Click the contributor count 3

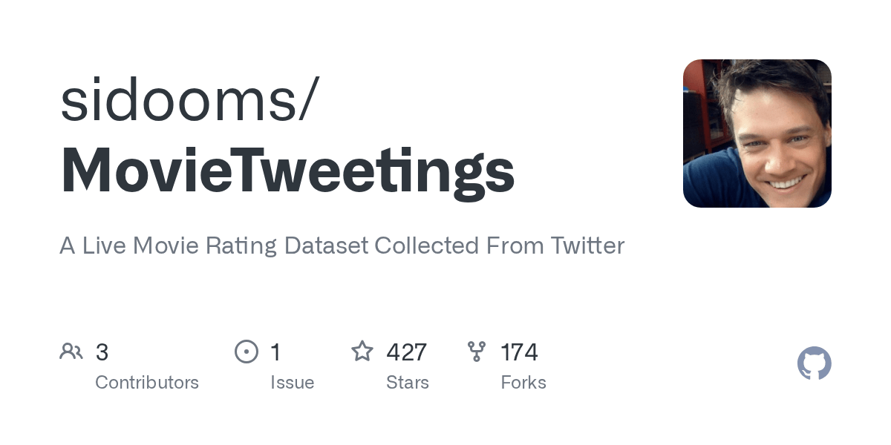pos(102,352)
